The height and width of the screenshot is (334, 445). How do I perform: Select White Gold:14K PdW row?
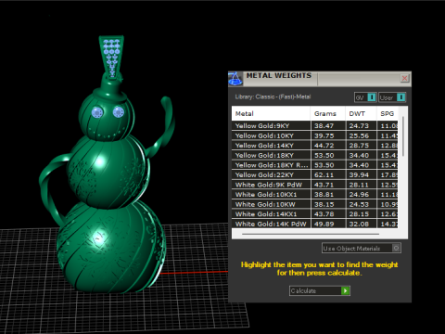(314, 224)
